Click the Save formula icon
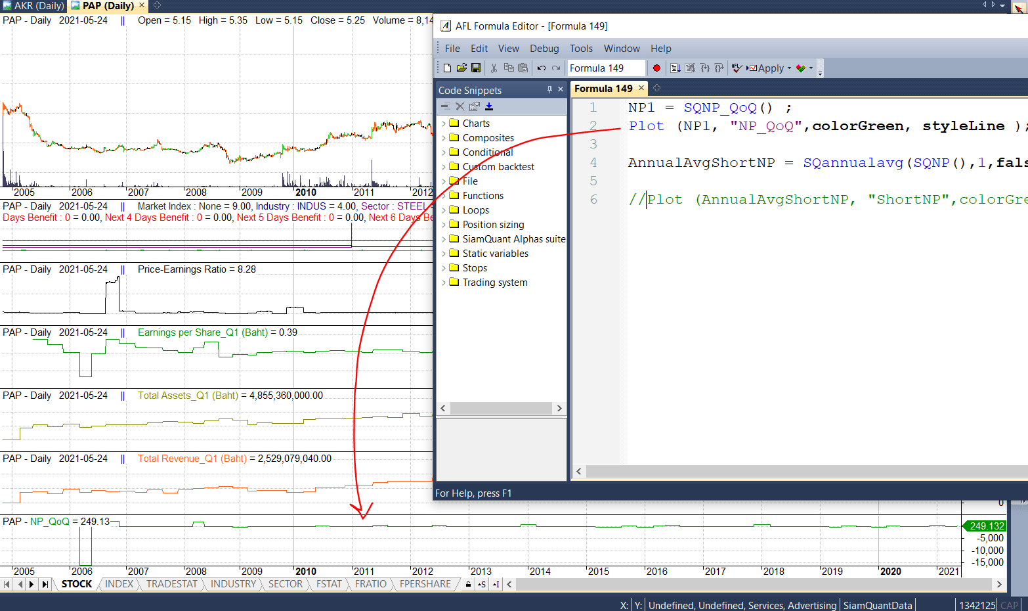Image resolution: width=1028 pixels, height=611 pixels. (x=476, y=68)
